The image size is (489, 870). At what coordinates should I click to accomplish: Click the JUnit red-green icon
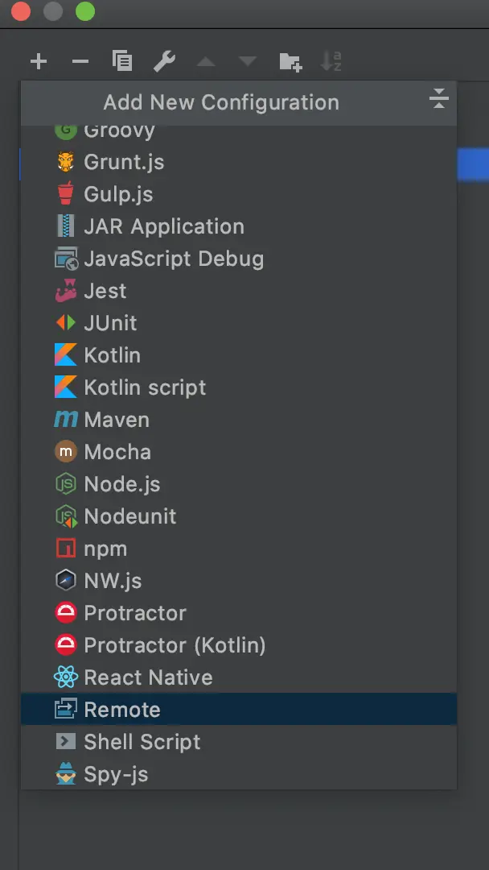click(x=66, y=323)
